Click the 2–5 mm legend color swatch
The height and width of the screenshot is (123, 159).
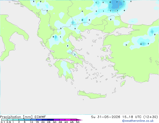22,120
